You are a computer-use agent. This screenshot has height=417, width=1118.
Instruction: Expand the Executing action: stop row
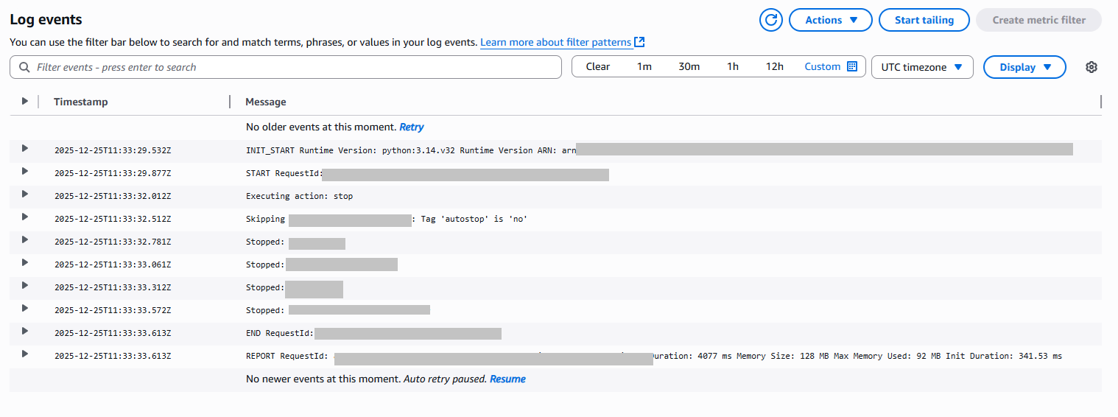point(24,194)
